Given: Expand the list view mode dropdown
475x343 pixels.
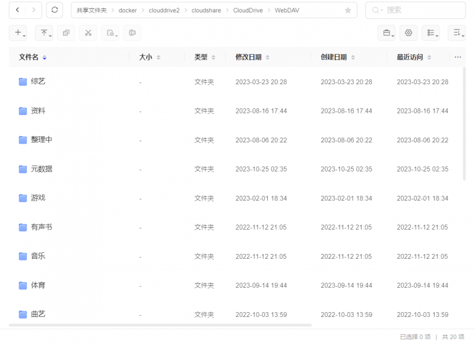Looking at the screenshot, I should [x=431, y=33].
